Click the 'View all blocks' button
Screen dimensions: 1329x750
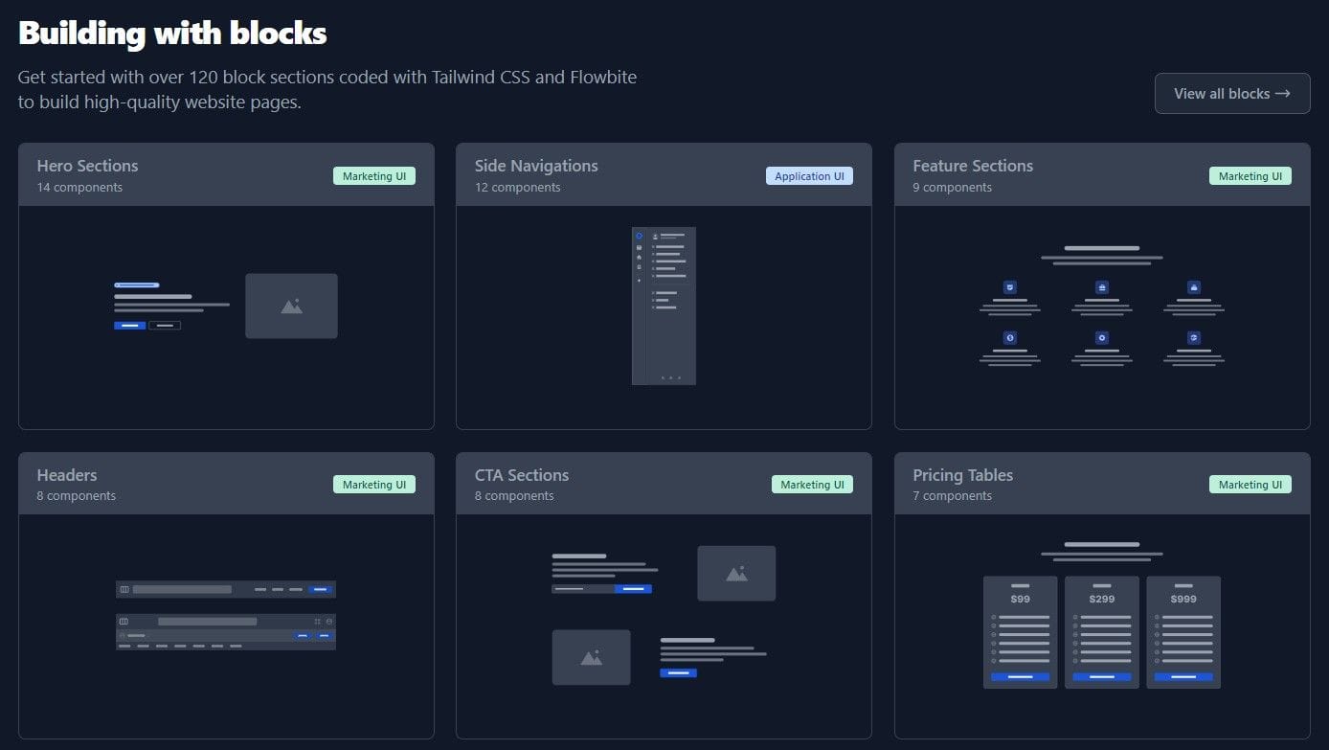pyautogui.click(x=1232, y=93)
